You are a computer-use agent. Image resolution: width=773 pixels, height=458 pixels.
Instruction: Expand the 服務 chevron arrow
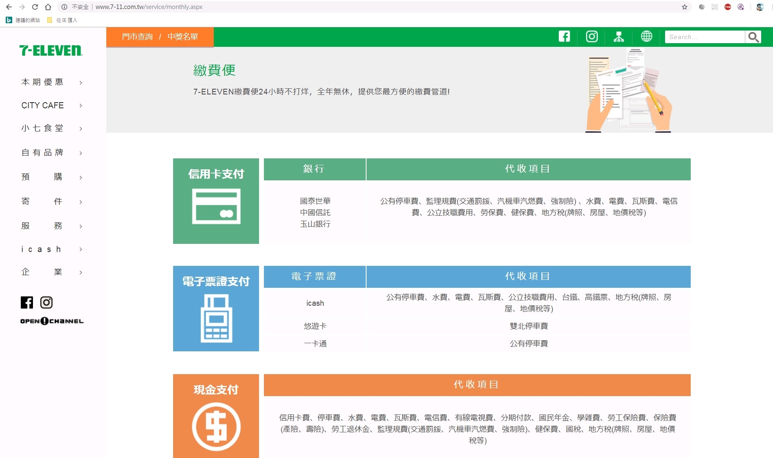pos(81,226)
